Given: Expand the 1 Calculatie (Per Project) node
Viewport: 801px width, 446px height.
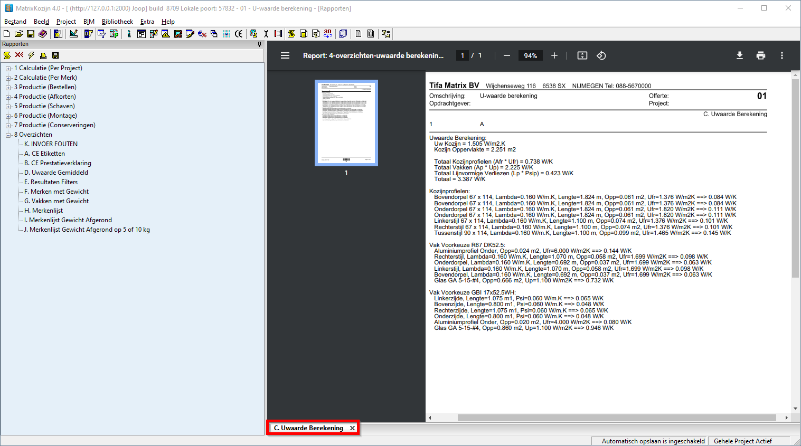Looking at the screenshot, I should [x=8, y=69].
